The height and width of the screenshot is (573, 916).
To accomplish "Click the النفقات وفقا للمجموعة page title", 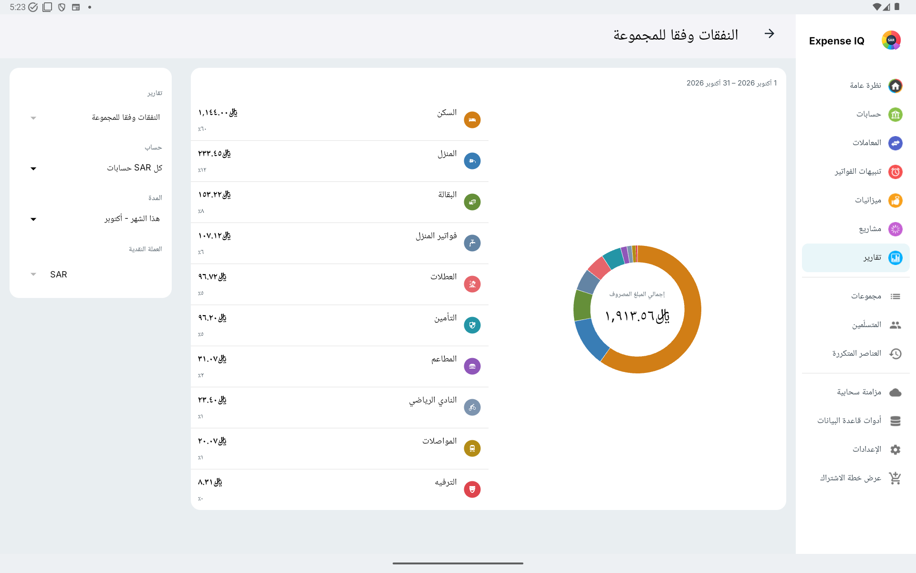I will tap(676, 35).
